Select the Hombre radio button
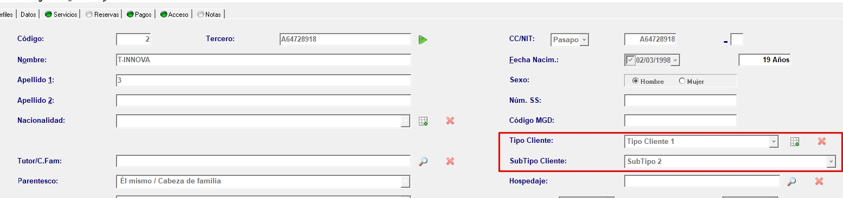Screen dimensions: 843x198 click(636, 81)
